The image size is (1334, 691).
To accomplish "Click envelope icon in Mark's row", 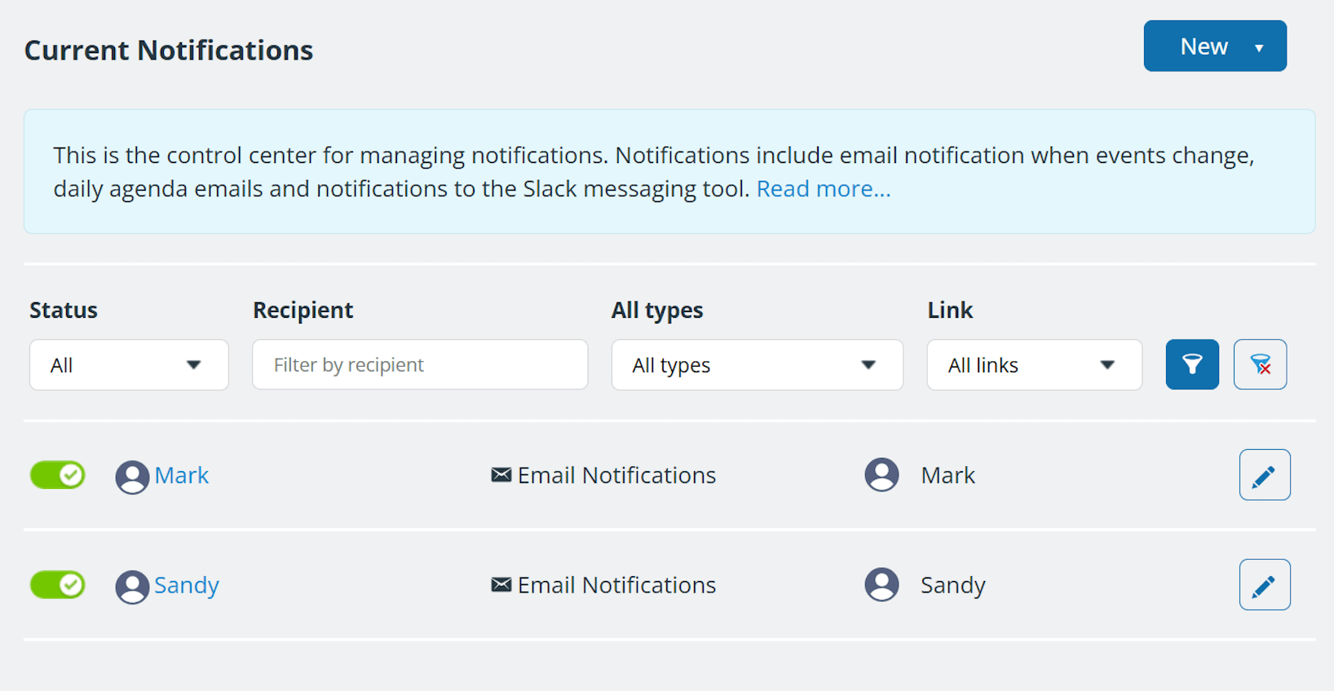I will pyautogui.click(x=501, y=475).
